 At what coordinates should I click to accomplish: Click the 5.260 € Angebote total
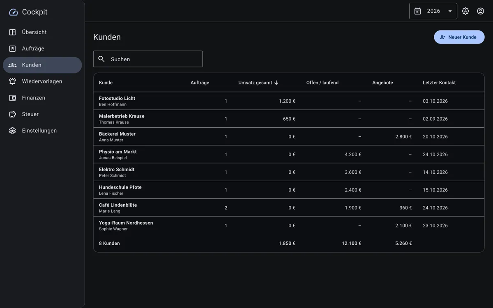pos(403,243)
